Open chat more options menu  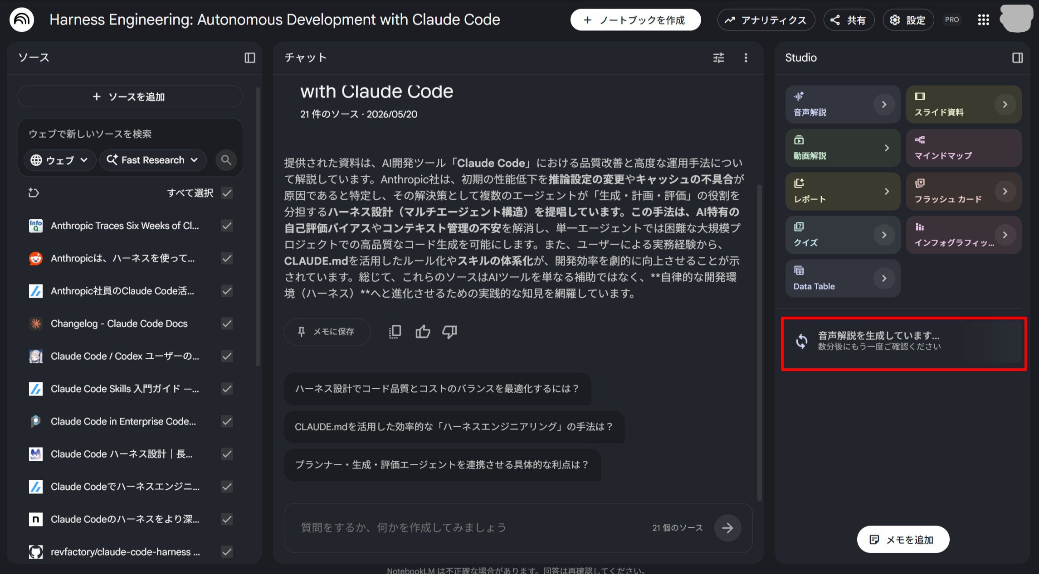pyautogui.click(x=746, y=58)
